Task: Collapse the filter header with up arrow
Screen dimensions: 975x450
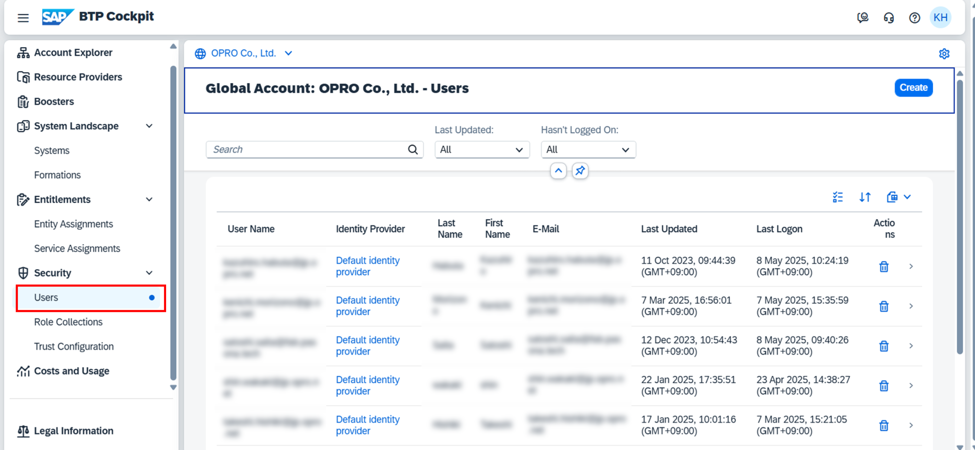Action: (x=558, y=171)
